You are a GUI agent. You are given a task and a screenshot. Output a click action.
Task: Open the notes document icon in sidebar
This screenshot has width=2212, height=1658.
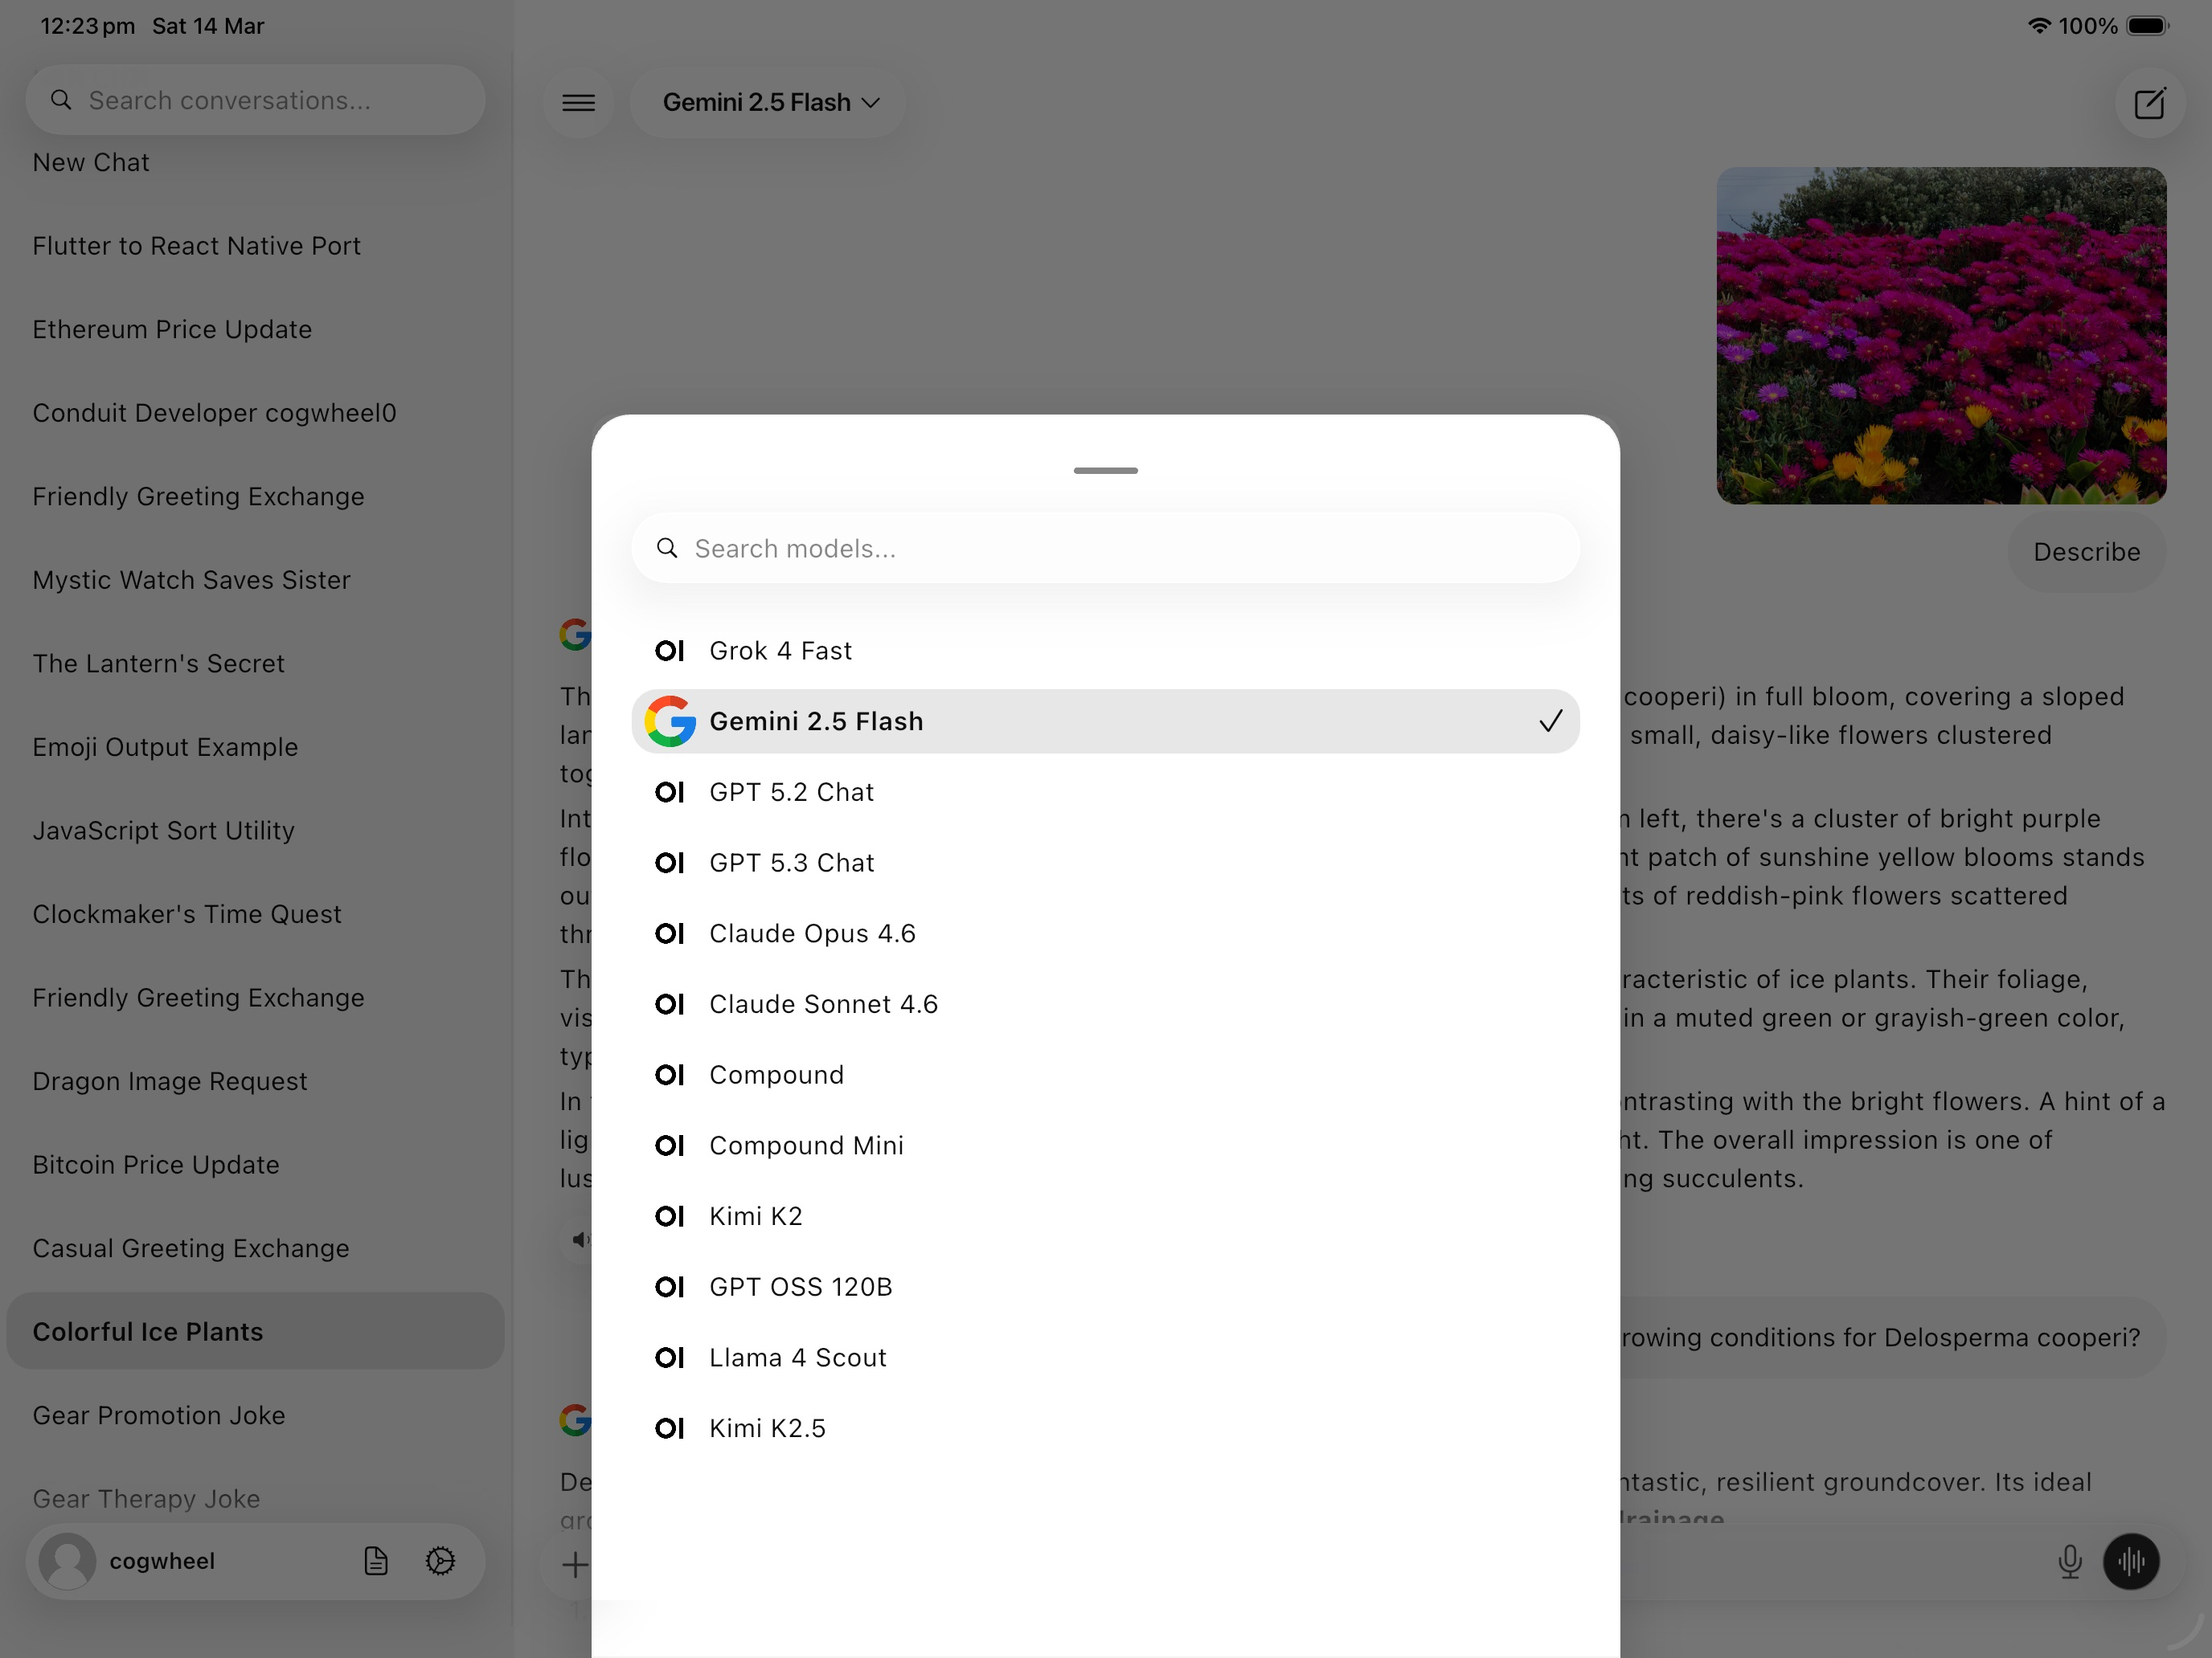[x=375, y=1560]
